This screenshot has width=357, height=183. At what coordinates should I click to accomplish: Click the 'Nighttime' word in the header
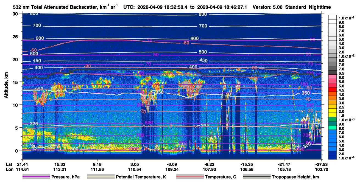[319, 7]
